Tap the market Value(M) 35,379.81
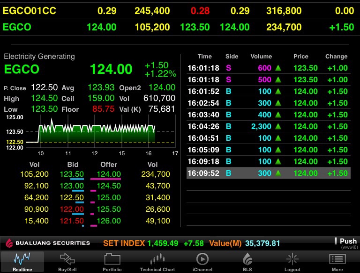The image size is (360, 273). (x=262, y=243)
